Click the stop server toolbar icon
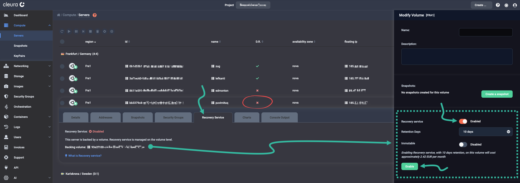This screenshot has height=183, width=520. click(x=90, y=31)
